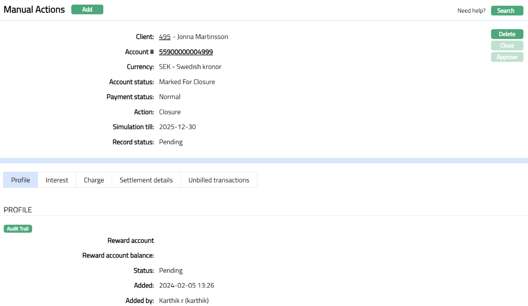Click the Manual Actions page title
The image size is (528, 306).
pos(34,10)
